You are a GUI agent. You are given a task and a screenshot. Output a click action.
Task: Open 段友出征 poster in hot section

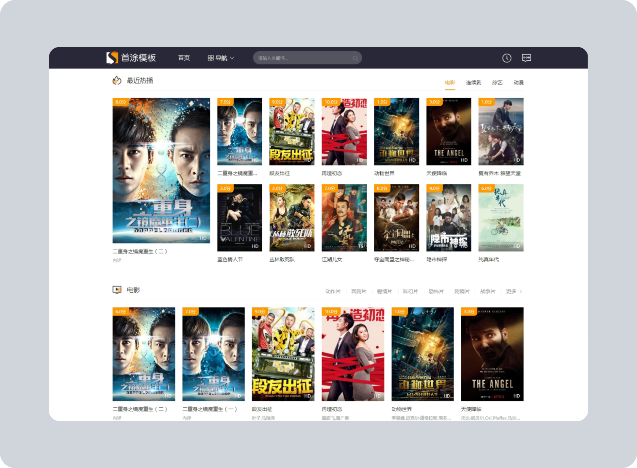tap(292, 131)
